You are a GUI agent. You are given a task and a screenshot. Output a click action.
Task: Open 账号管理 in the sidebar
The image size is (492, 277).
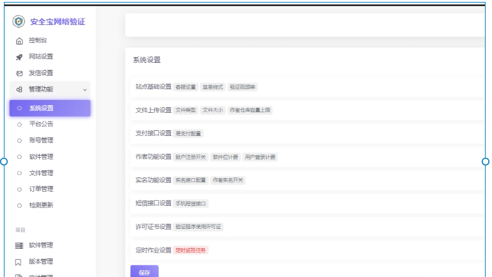41,140
